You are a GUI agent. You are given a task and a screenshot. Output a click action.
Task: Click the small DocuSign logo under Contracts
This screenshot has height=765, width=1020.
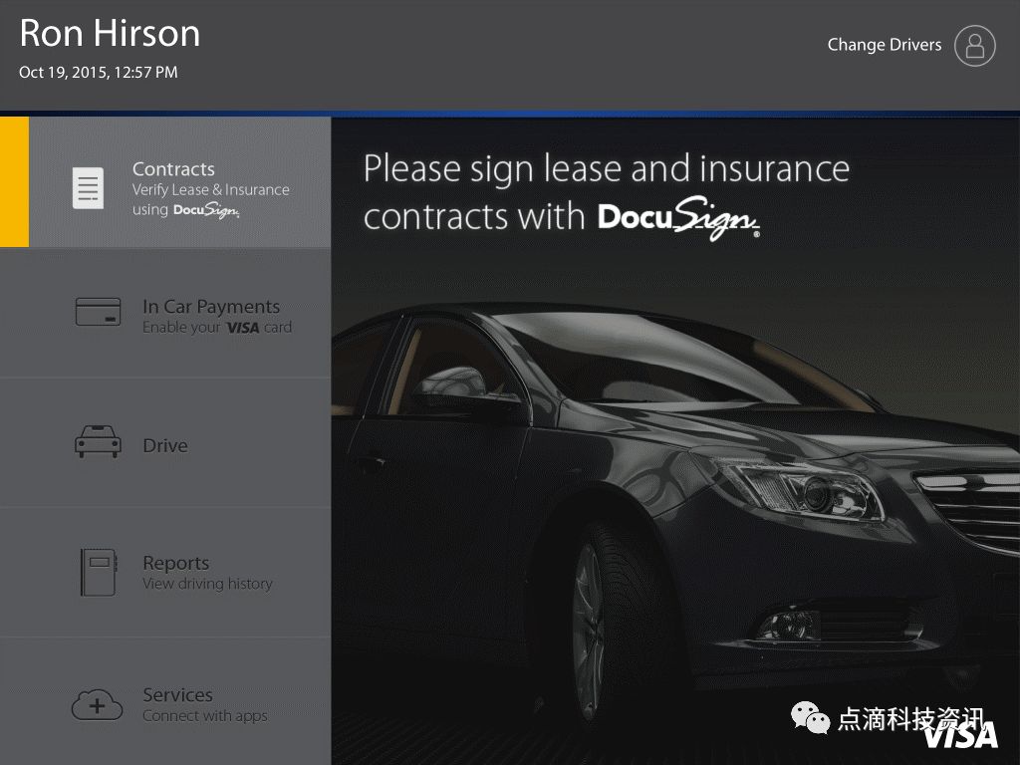click(206, 210)
